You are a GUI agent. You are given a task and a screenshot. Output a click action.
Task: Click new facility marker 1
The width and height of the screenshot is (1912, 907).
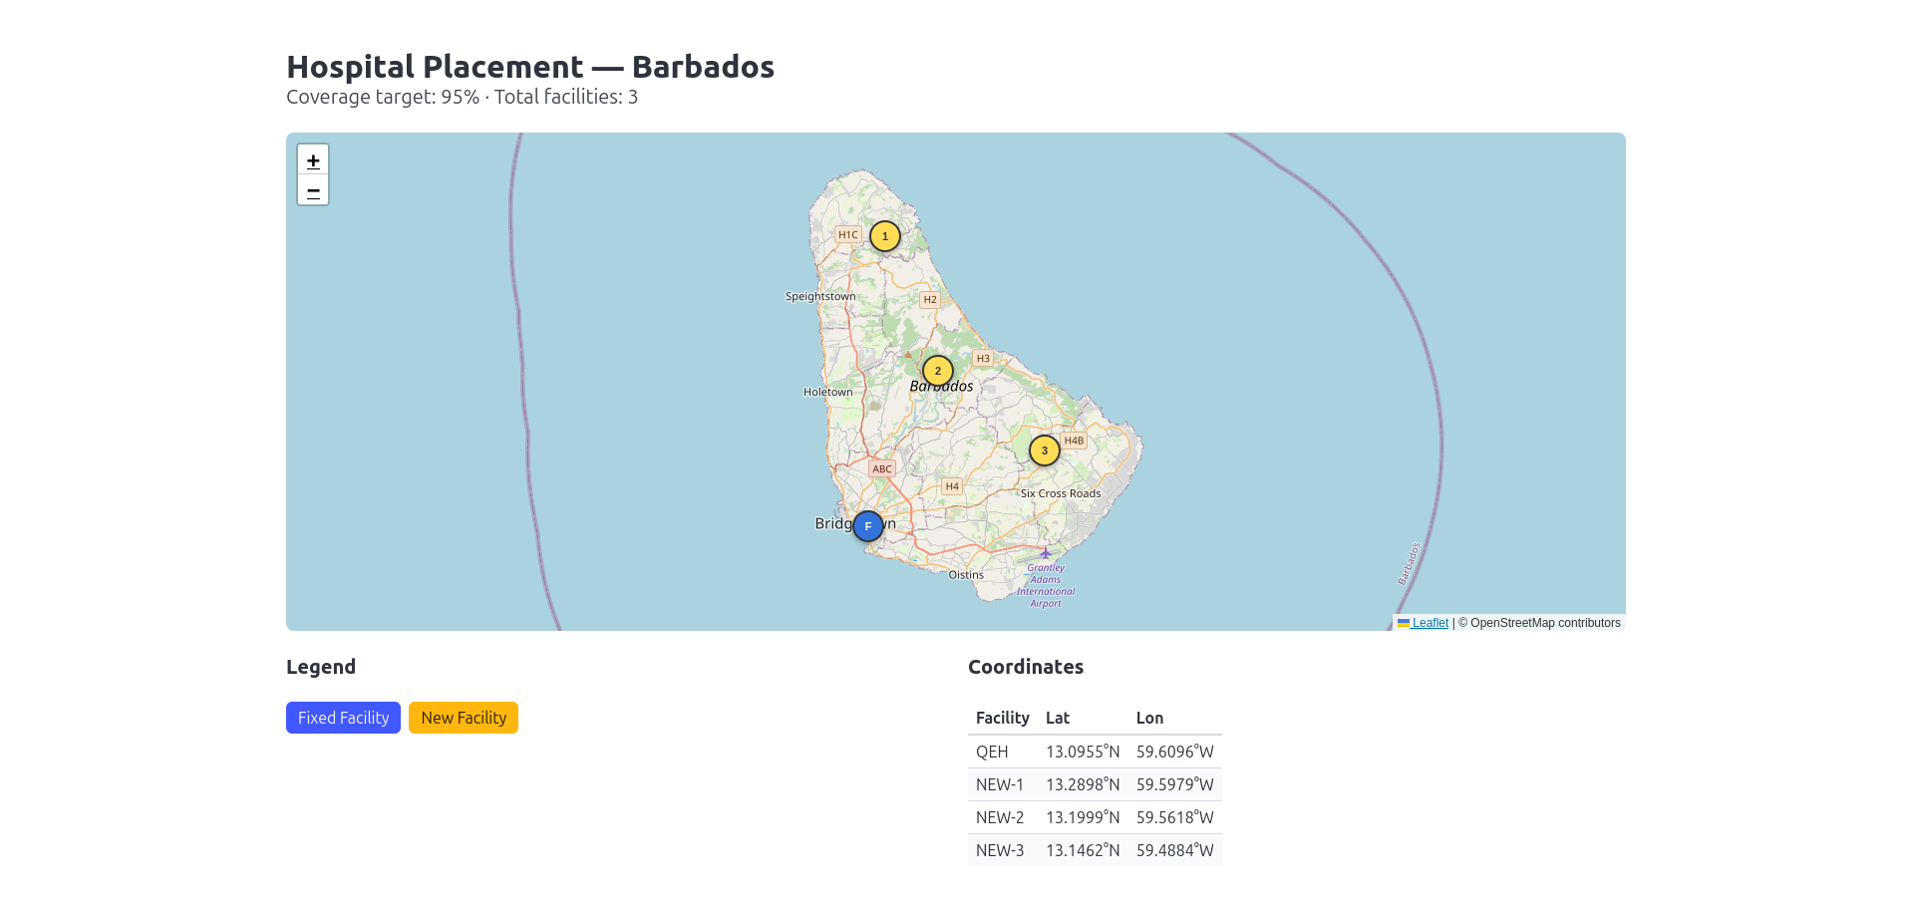point(884,236)
